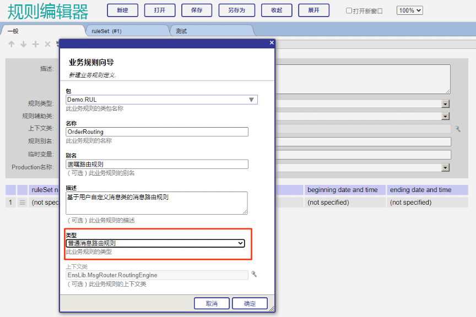
Task: Open the Production名称 dropdown arrow
Action: pos(445,167)
